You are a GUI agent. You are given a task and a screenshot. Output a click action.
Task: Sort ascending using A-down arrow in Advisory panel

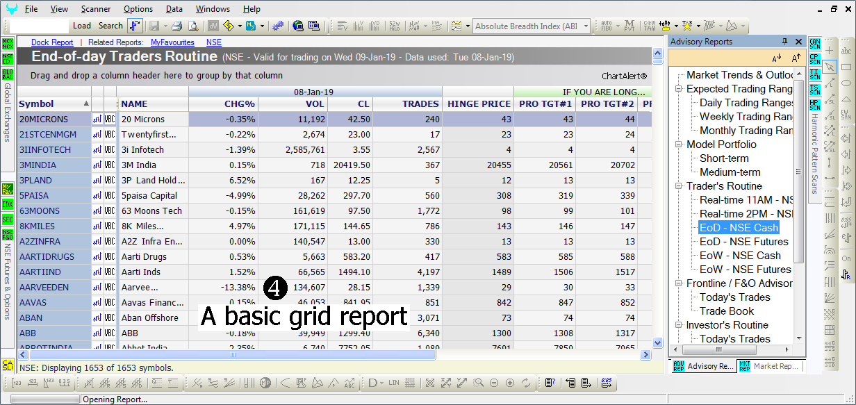777,58
